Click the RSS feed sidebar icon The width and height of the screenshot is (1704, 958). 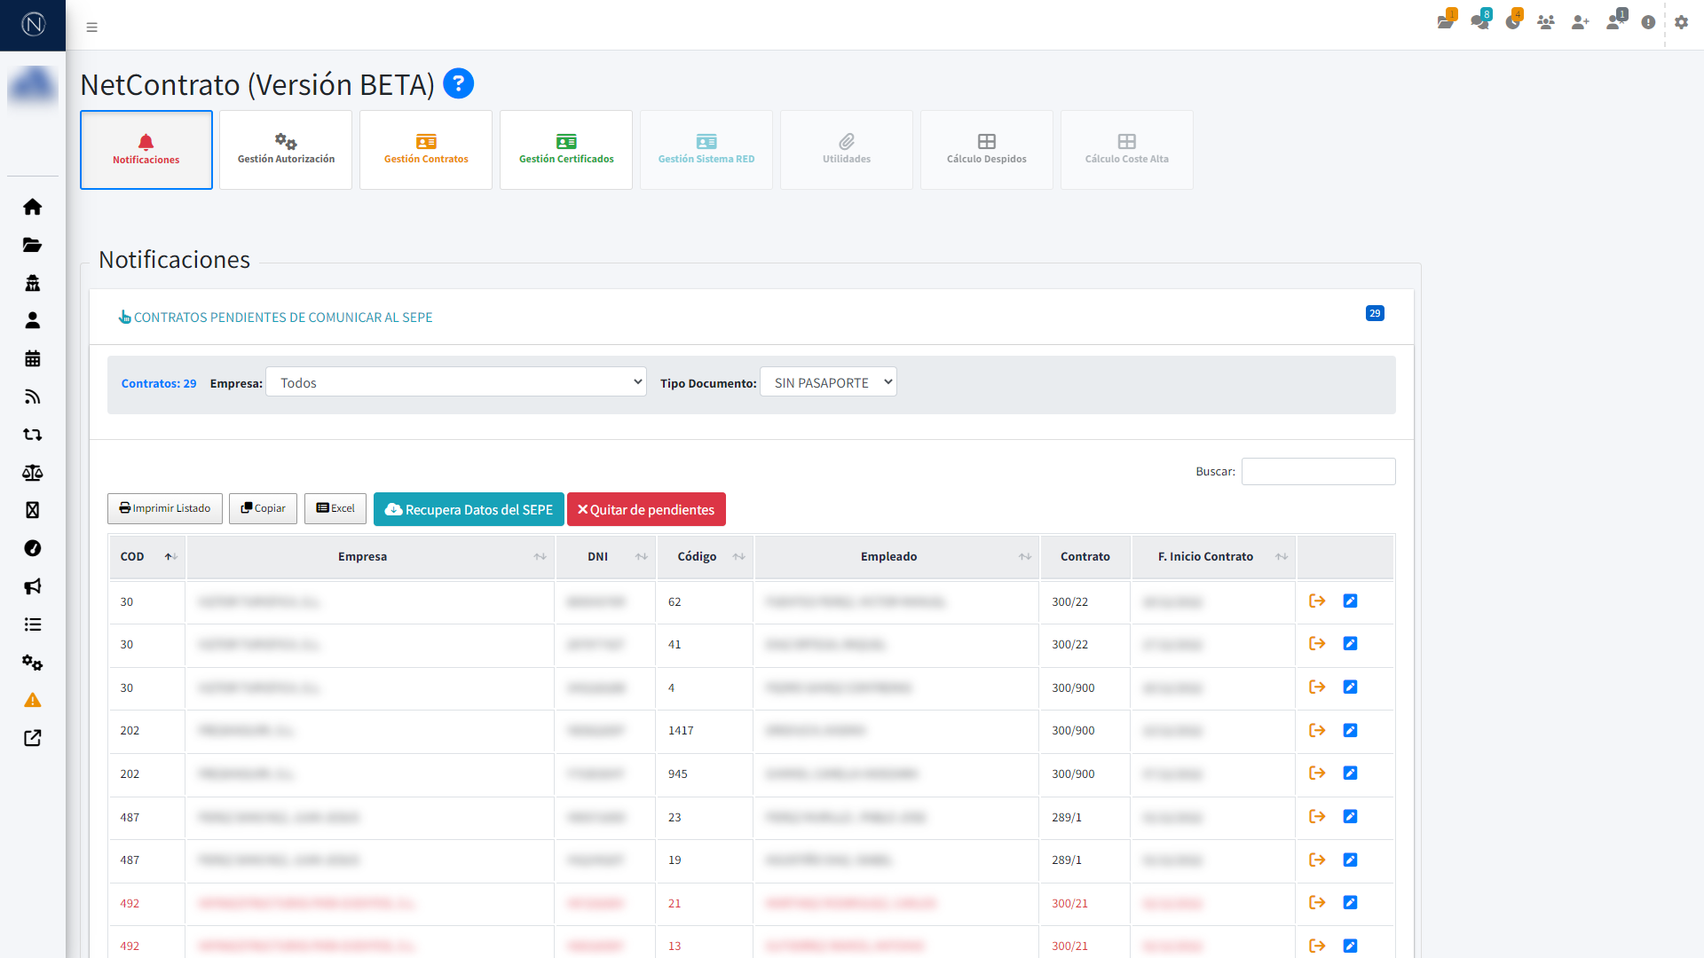(33, 397)
